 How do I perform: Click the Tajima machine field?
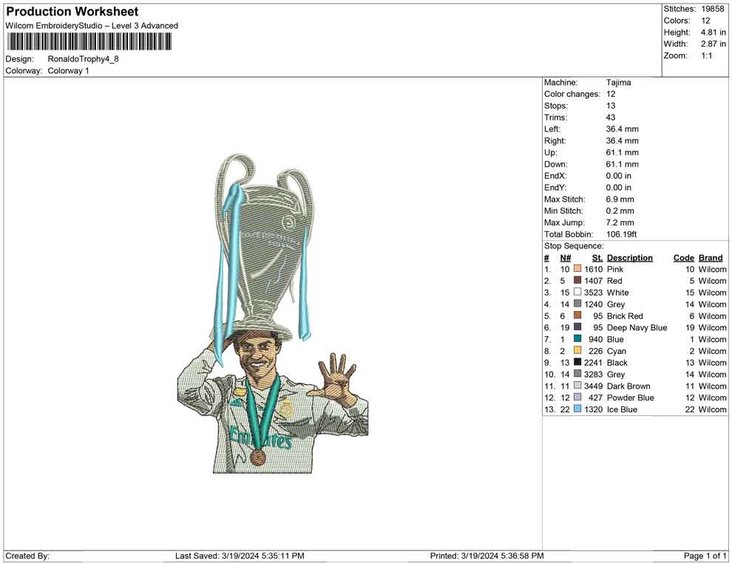(620, 82)
